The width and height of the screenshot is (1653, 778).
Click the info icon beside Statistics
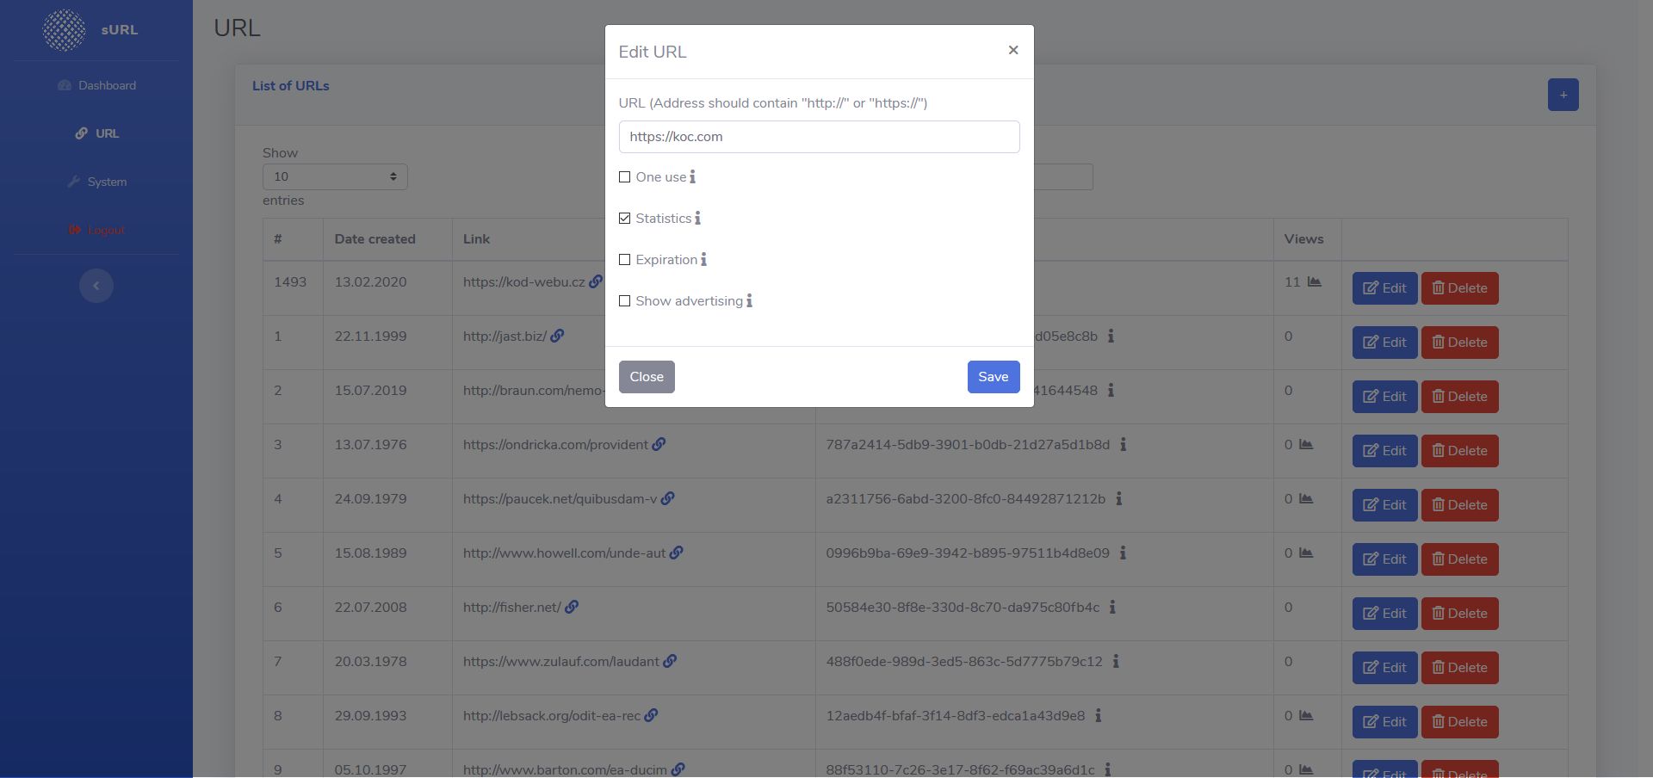[x=697, y=219]
